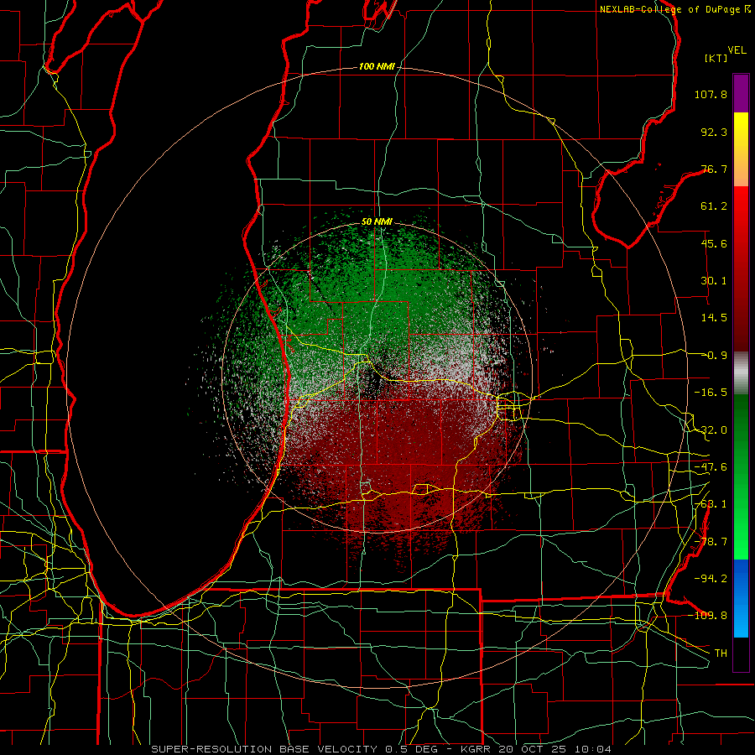This screenshot has width=755, height=755.
Task: Click the 100 NMI range ring label
Action: (x=377, y=66)
